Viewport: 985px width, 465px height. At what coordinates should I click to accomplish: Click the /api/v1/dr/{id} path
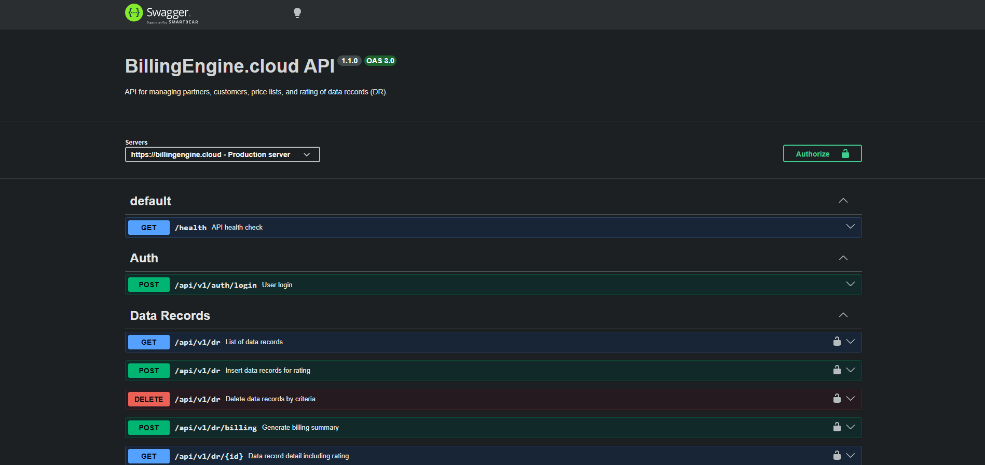[209, 456]
